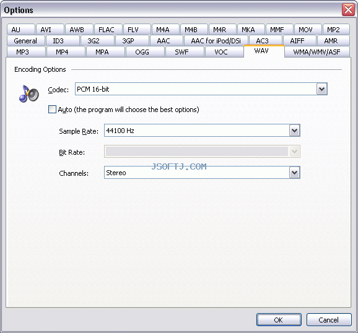Open the ID3 tab
358x333 pixels.
(63, 41)
